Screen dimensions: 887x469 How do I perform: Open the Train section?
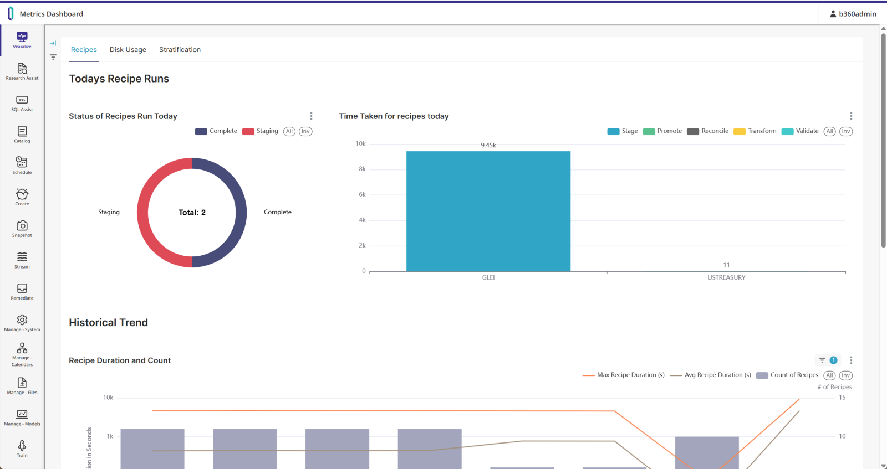click(x=22, y=448)
